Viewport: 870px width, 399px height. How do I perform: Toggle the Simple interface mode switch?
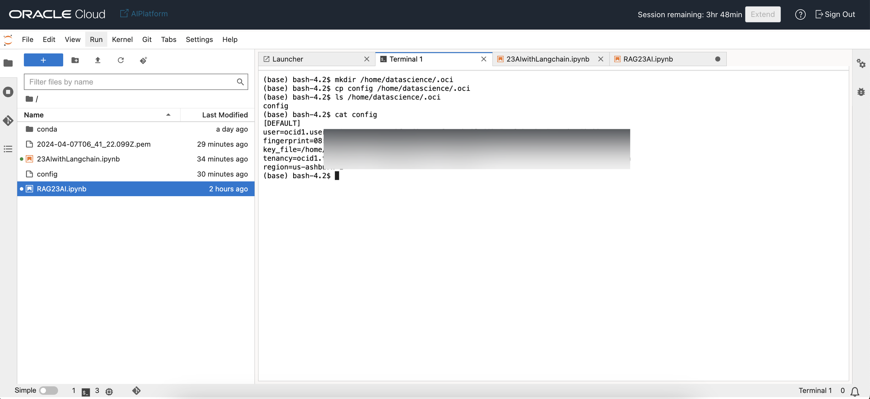point(48,390)
